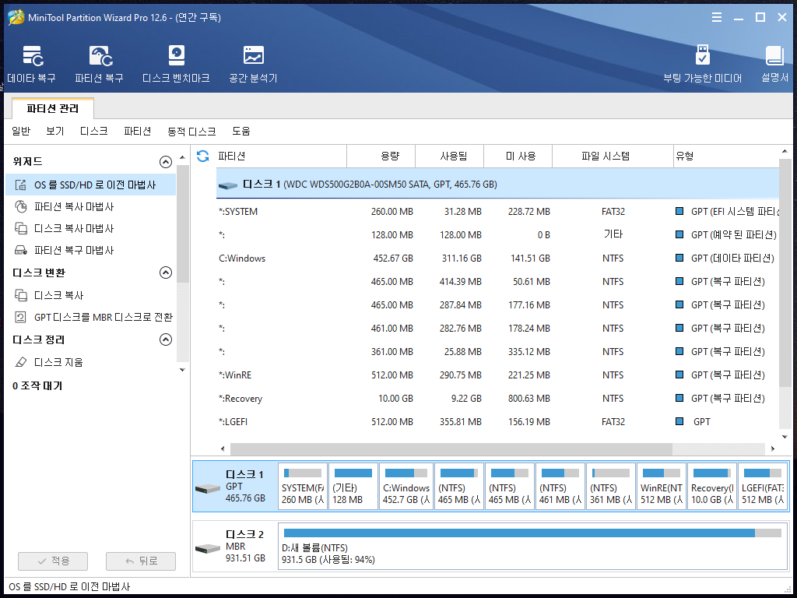Open the 도움 menu
797x598 pixels.
coord(241,131)
